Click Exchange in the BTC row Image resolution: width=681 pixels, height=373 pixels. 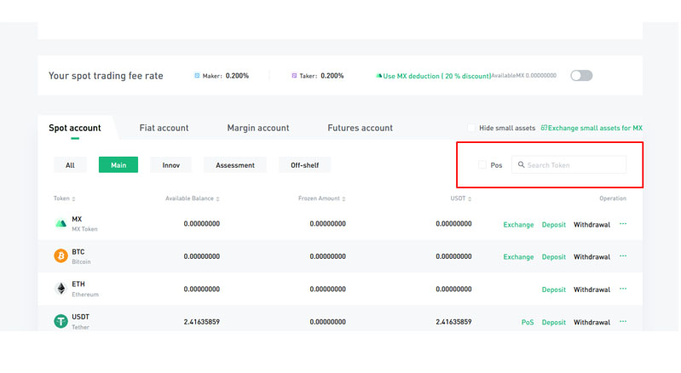point(518,257)
